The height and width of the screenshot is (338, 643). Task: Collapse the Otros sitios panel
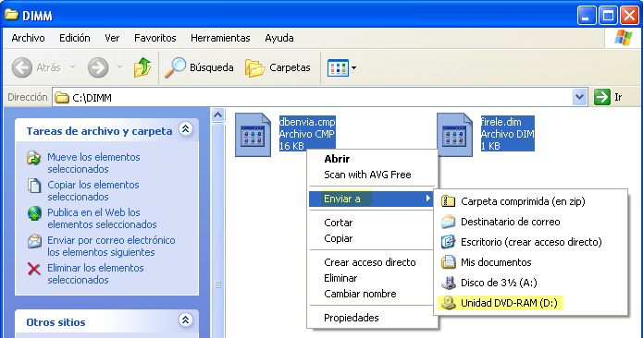(185, 320)
